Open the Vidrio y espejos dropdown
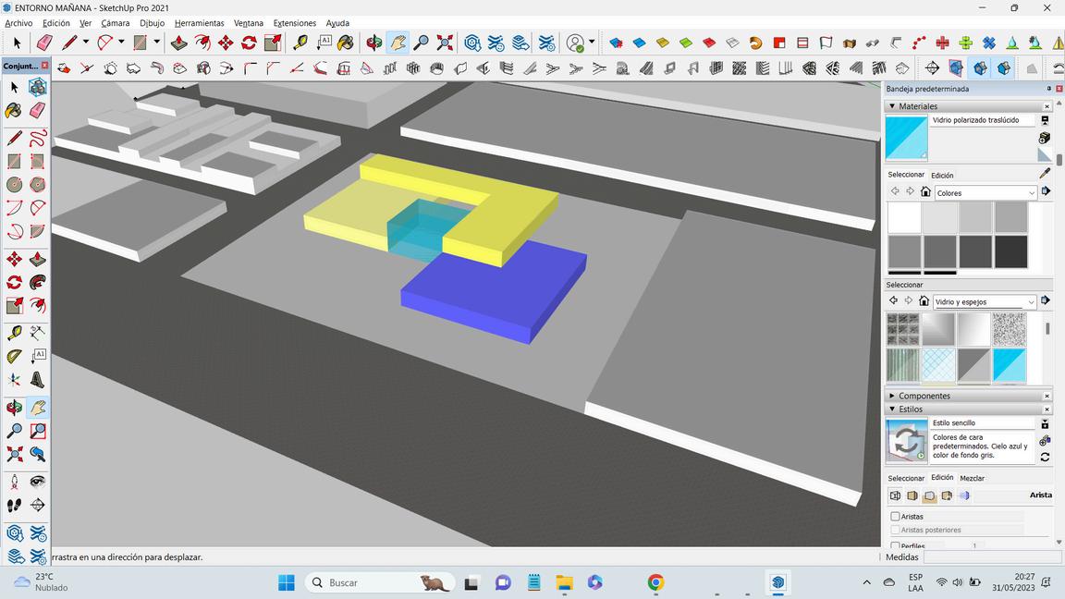 [x=985, y=301]
